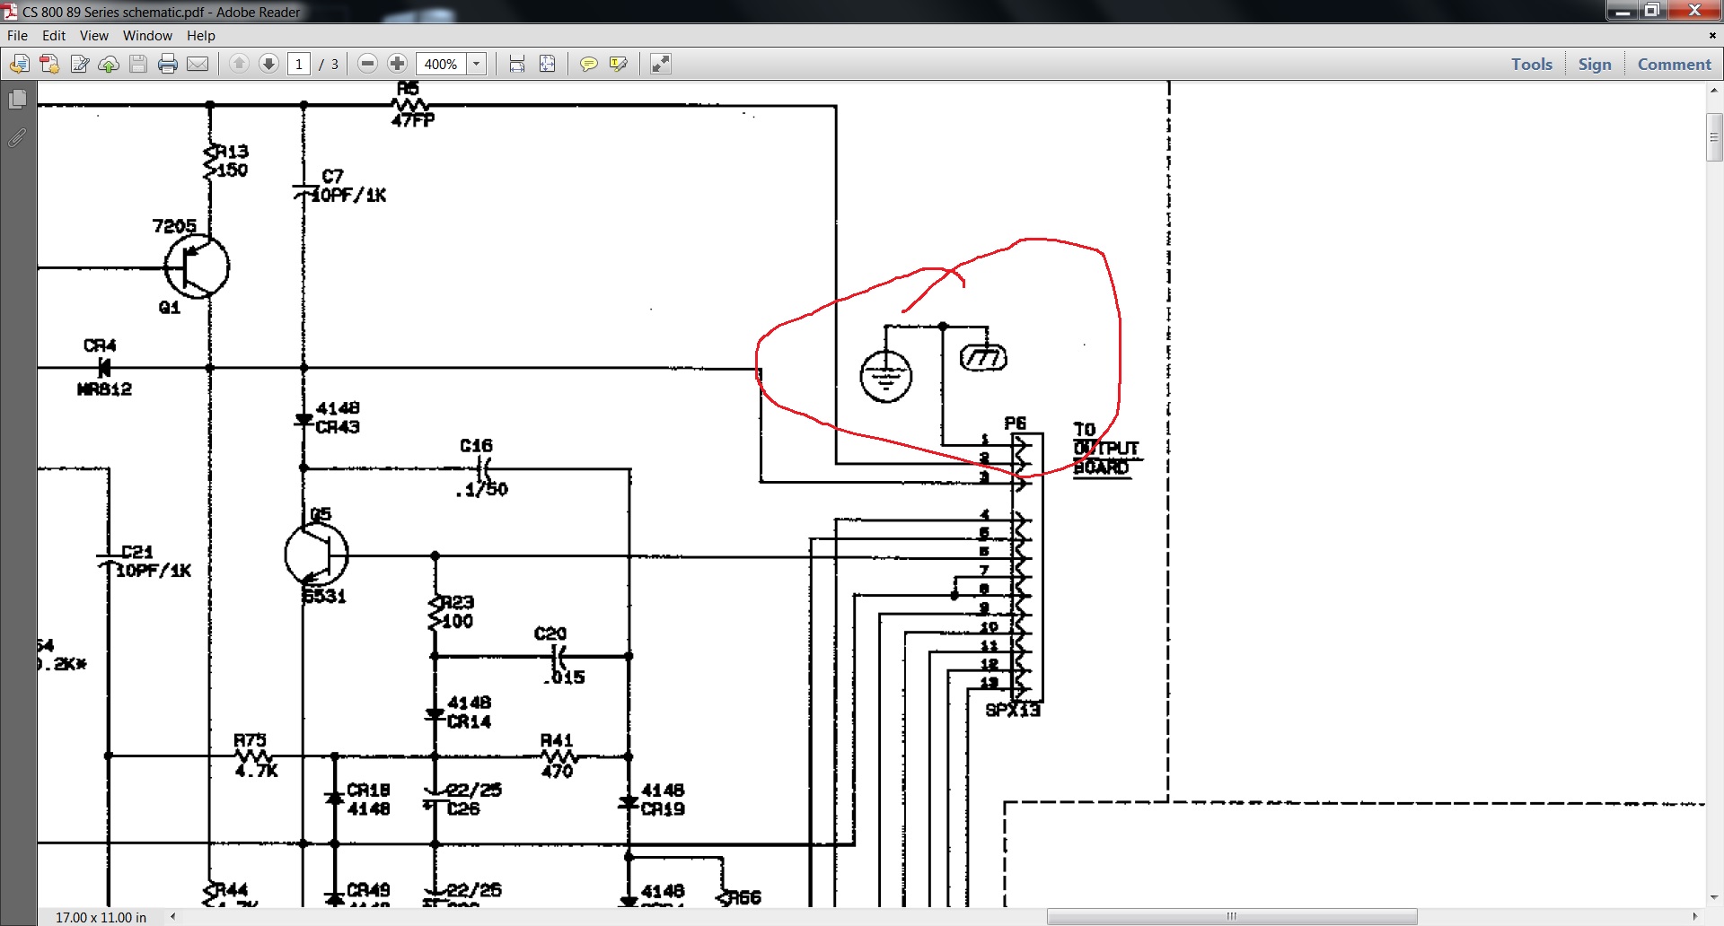Click the upload to cloud icon
Viewport: 1724px width, 926px height.
coord(109,64)
